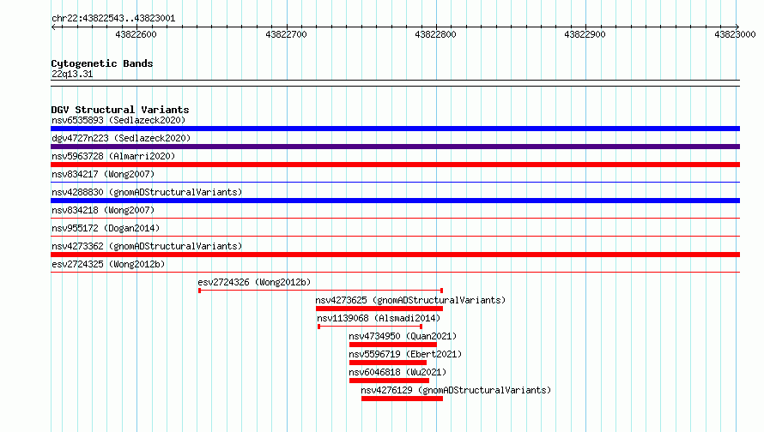Select the red nsv5596719 variant bar
This screenshot has width=764, height=432.
pos(388,363)
